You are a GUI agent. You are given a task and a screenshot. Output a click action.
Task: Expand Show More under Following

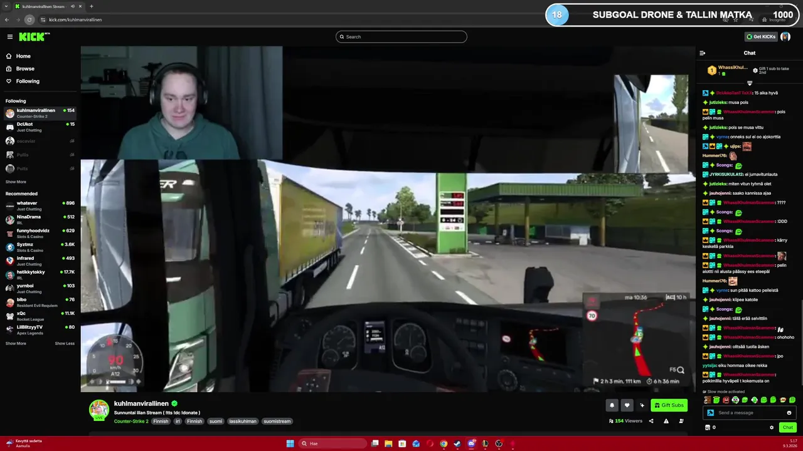pyautogui.click(x=16, y=182)
